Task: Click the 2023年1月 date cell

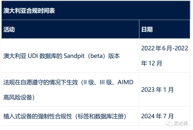Action: [x=157, y=90]
